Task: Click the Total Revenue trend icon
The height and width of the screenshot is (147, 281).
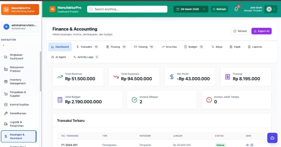Action: [x=60, y=77]
